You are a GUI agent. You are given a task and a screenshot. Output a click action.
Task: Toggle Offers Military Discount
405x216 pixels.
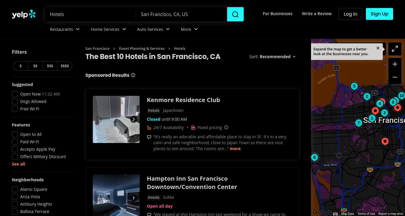15,157
